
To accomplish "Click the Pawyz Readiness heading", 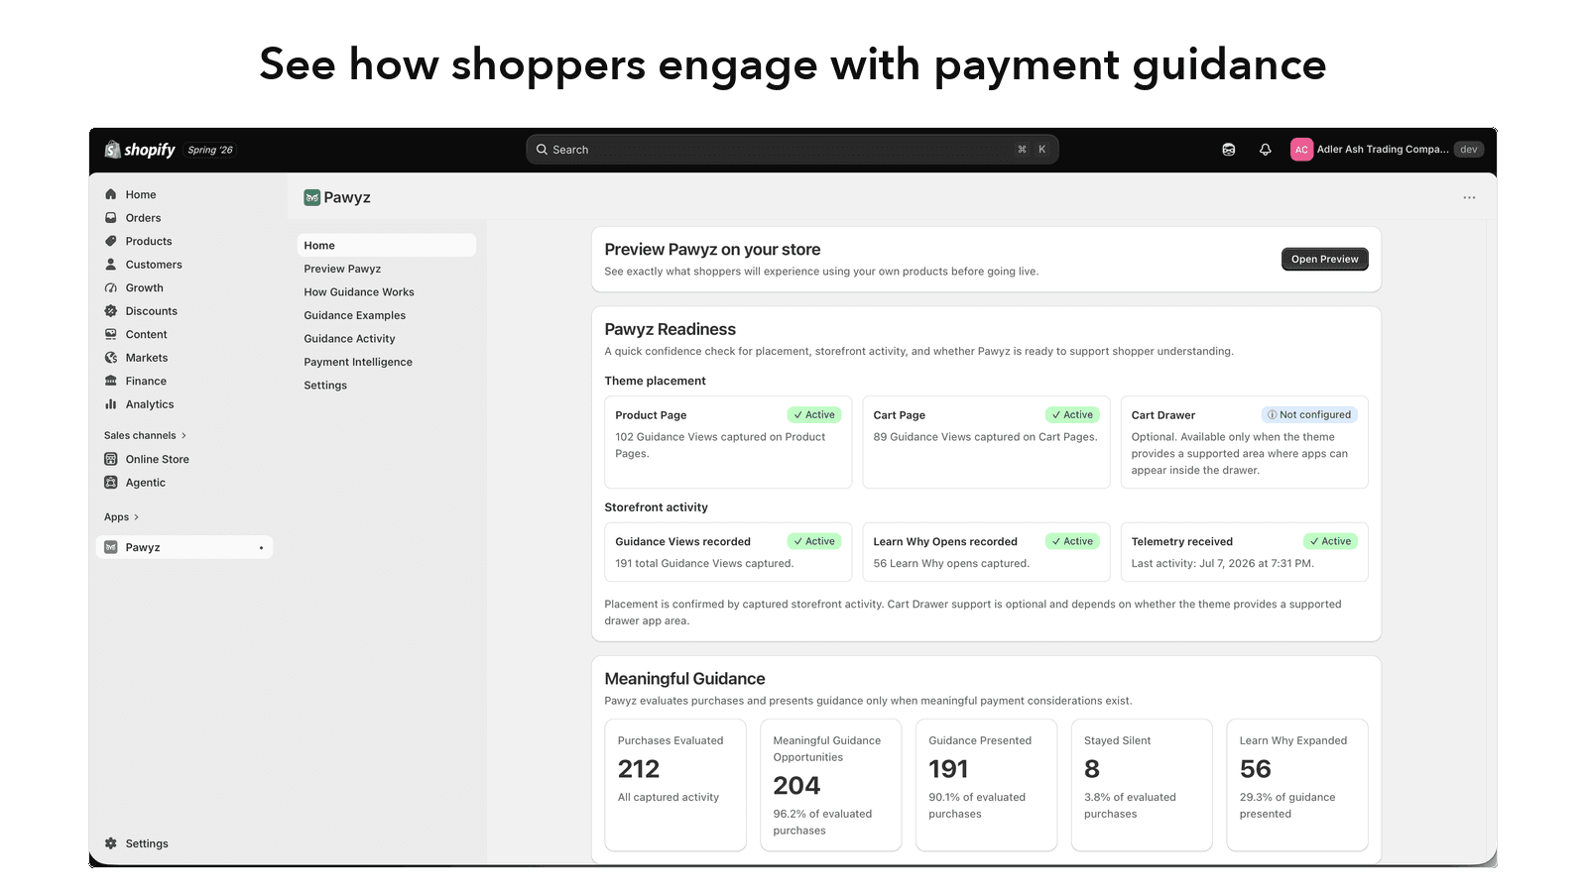I will click(x=671, y=329).
